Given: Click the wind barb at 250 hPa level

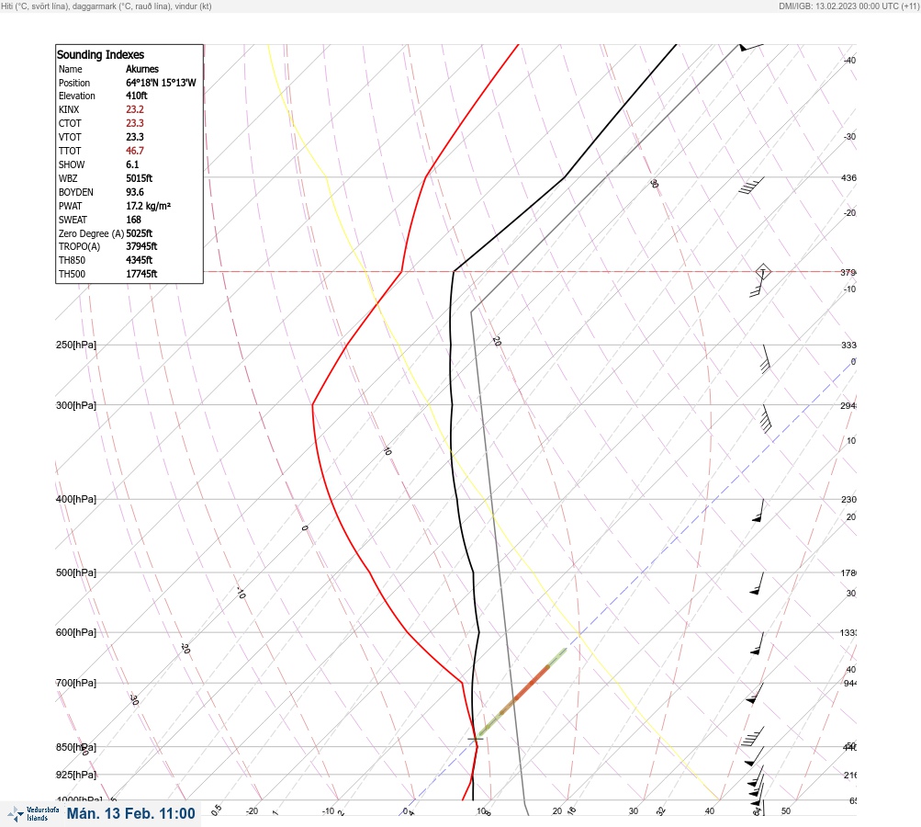Looking at the screenshot, I should click(x=765, y=358).
